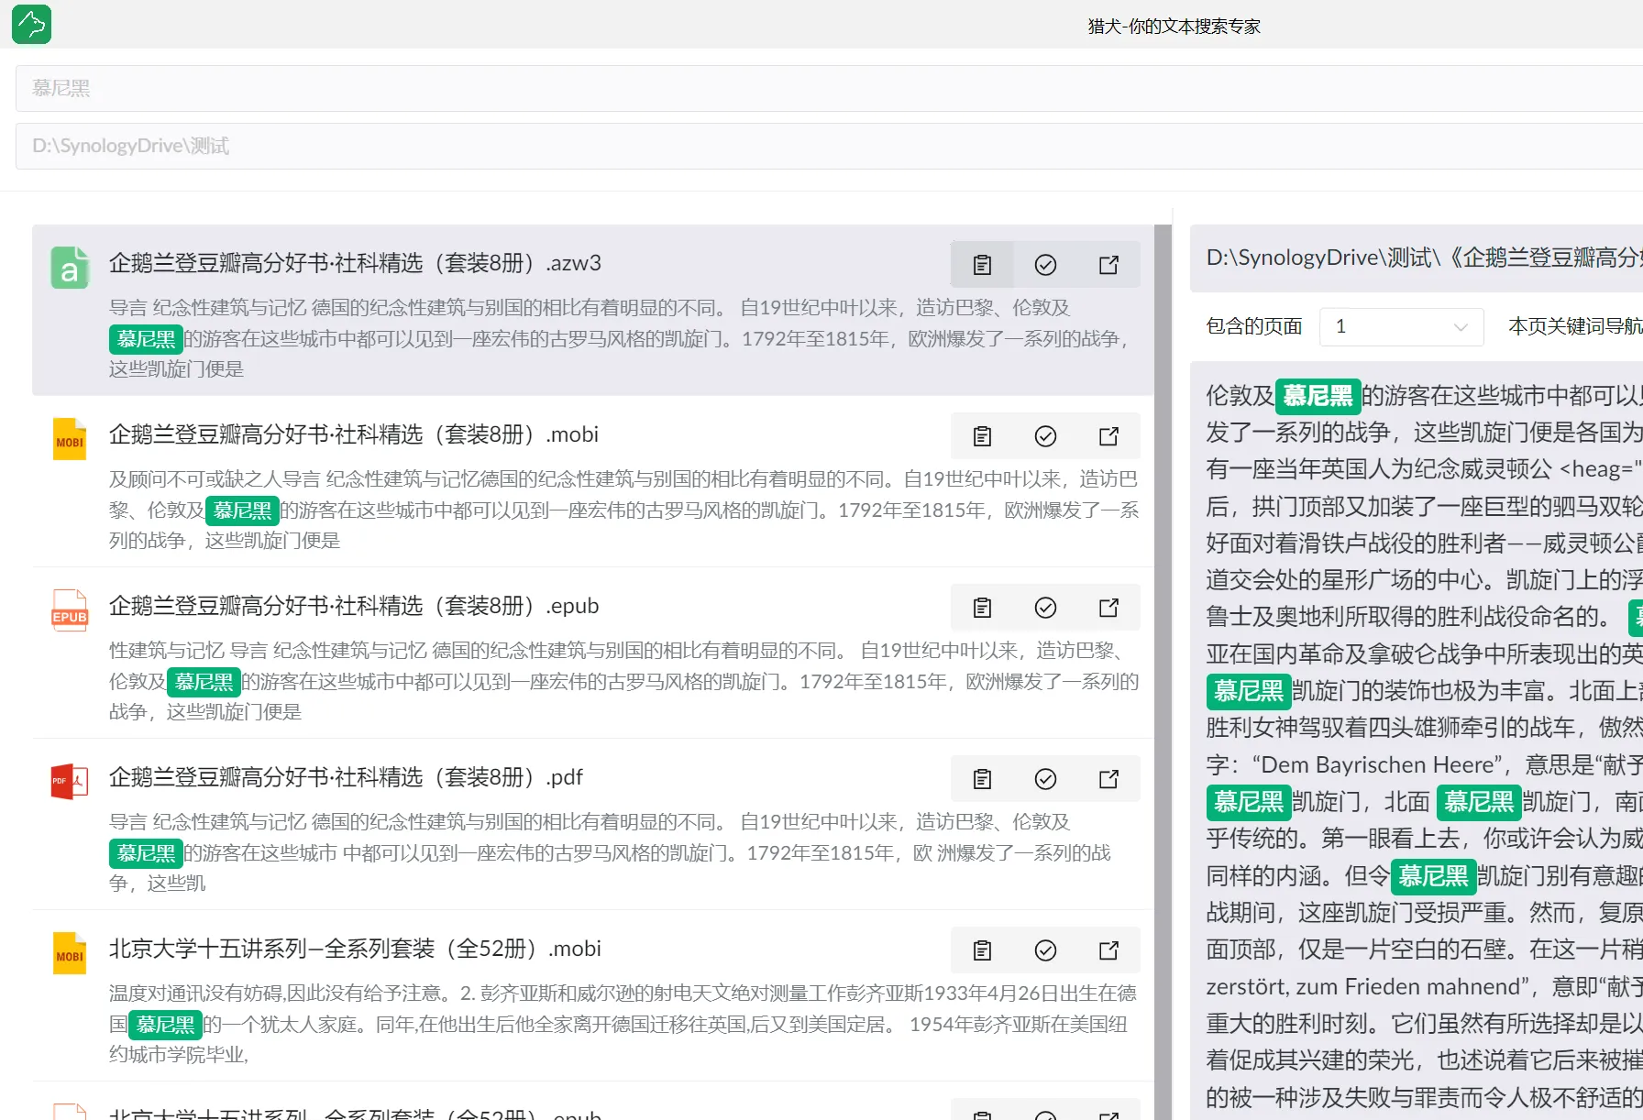Image resolution: width=1643 pixels, height=1120 pixels.
Task: Select the 企鹅兰登 .pdf result title
Action: click(x=346, y=777)
